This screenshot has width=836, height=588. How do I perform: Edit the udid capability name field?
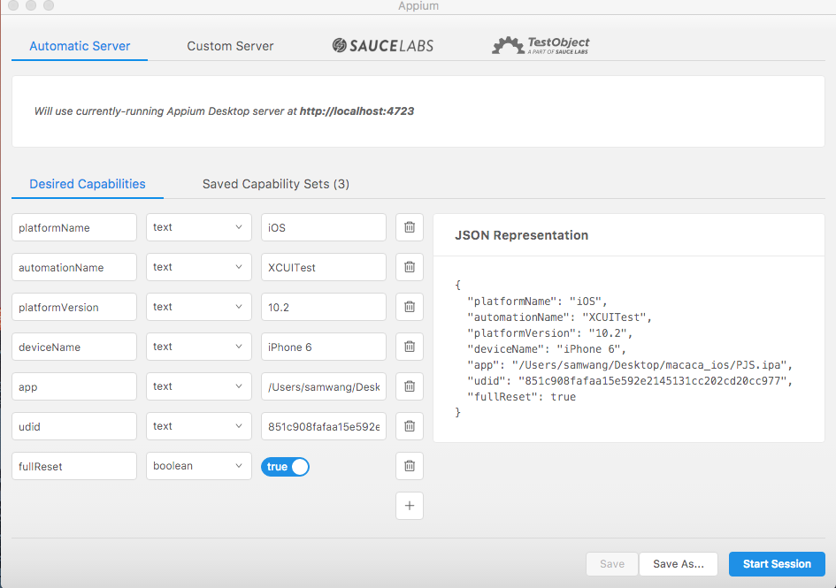(x=74, y=426)
